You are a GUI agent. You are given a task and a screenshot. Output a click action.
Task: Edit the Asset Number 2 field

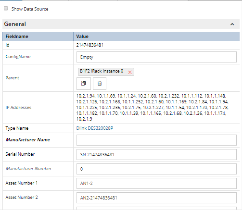[156, 198]
